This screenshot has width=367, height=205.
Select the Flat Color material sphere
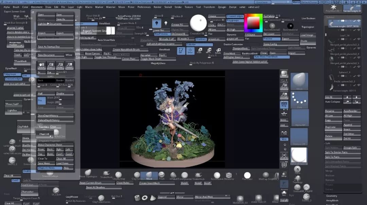coord(247,176)
